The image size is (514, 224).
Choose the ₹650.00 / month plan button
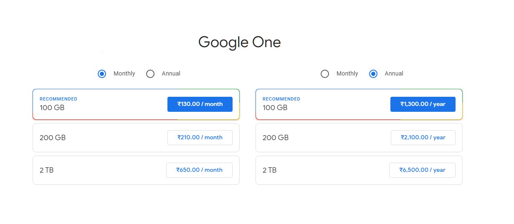tap(199, 170)
